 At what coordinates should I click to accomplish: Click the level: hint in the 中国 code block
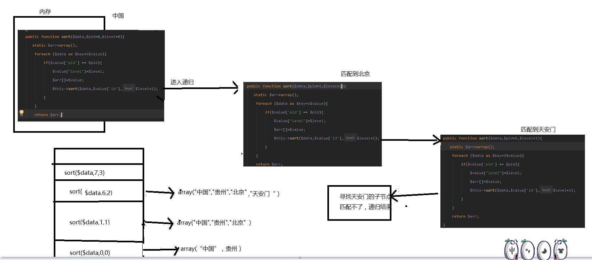[129, 88]
